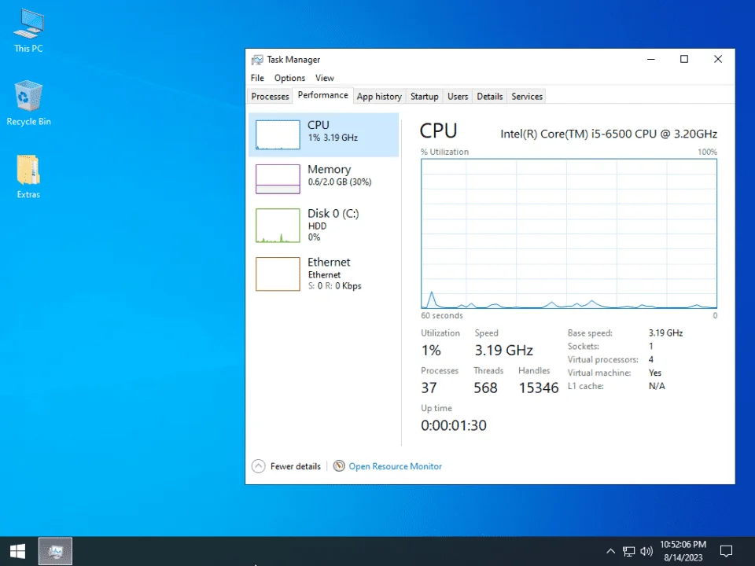
Task: Open the Action Center notification icon
Action: [726, 551]
